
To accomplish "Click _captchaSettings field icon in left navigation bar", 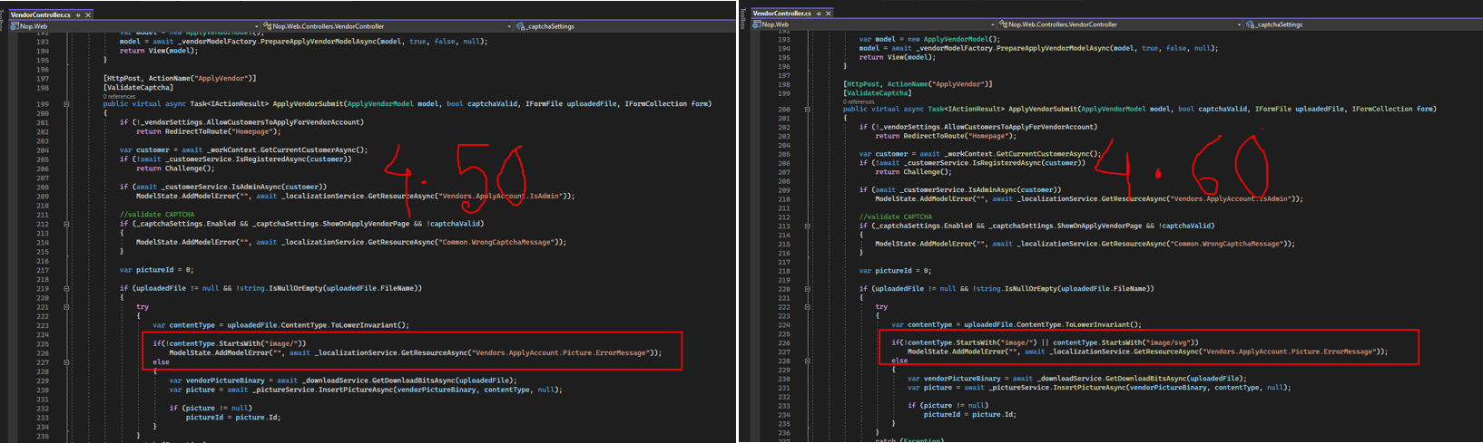I will click(x=521, y=26).
